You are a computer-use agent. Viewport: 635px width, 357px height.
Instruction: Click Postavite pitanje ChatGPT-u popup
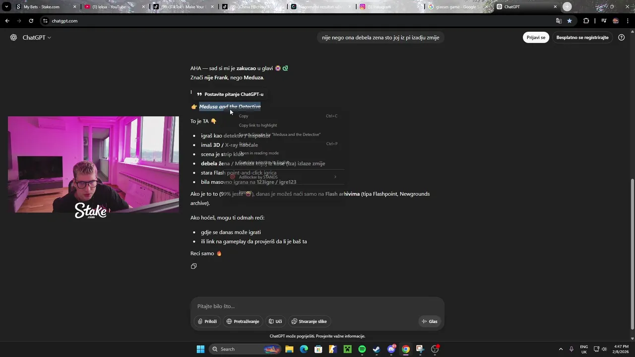click(230, 94)
